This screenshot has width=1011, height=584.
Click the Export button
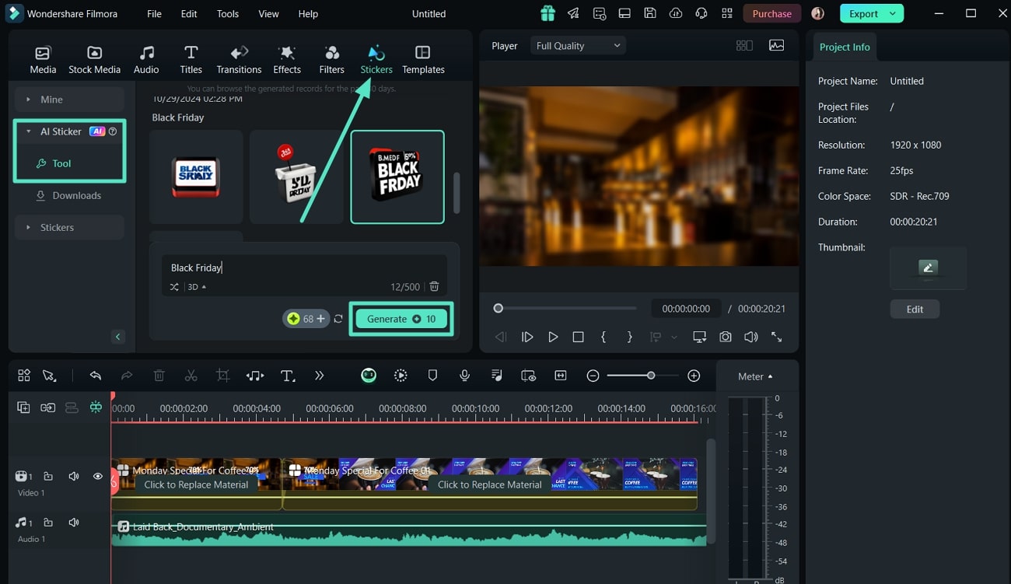[x=863, y=13]
